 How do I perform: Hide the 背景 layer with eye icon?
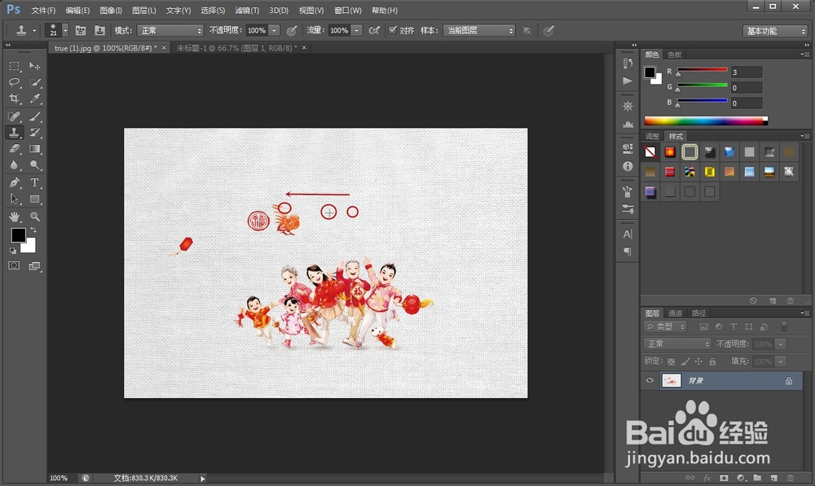pyautogui.click(x=650, y=381)
